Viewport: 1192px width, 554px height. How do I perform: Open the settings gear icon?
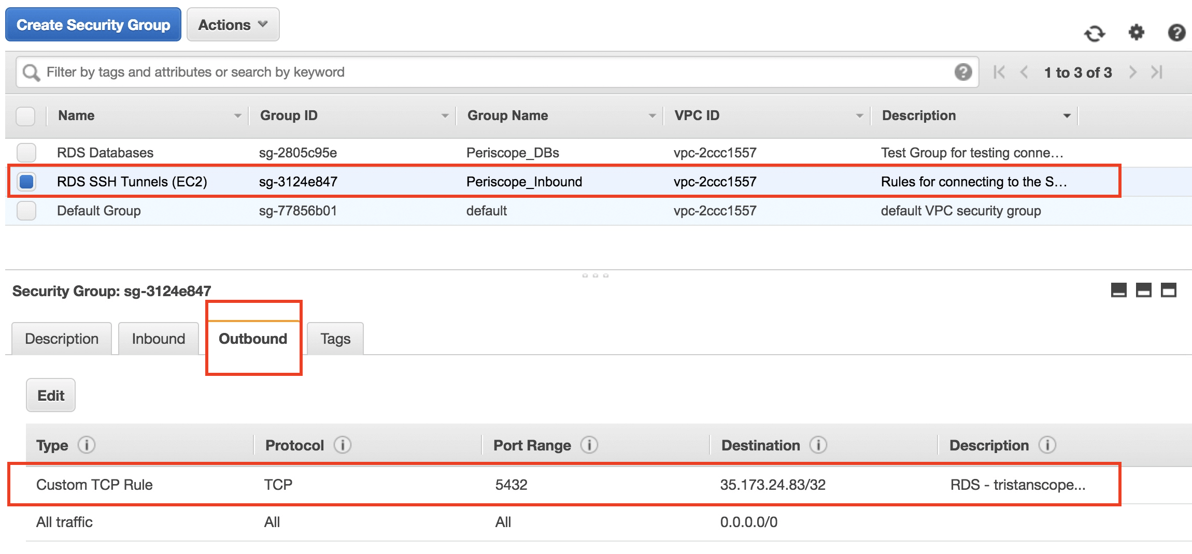pyautogui.click(x=1136, y=33)
